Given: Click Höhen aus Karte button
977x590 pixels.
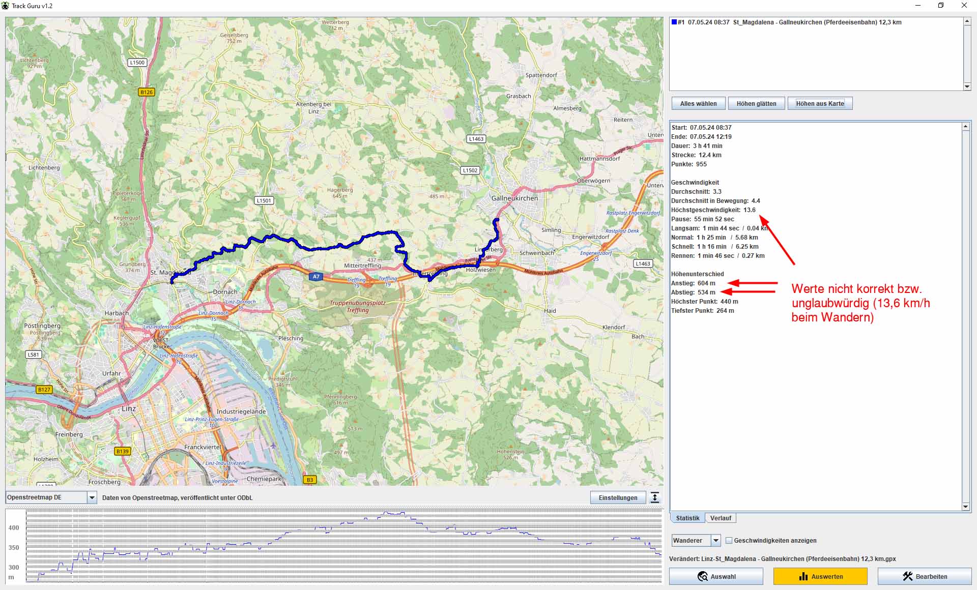Looking at the screenshot, I should (820, 104).
